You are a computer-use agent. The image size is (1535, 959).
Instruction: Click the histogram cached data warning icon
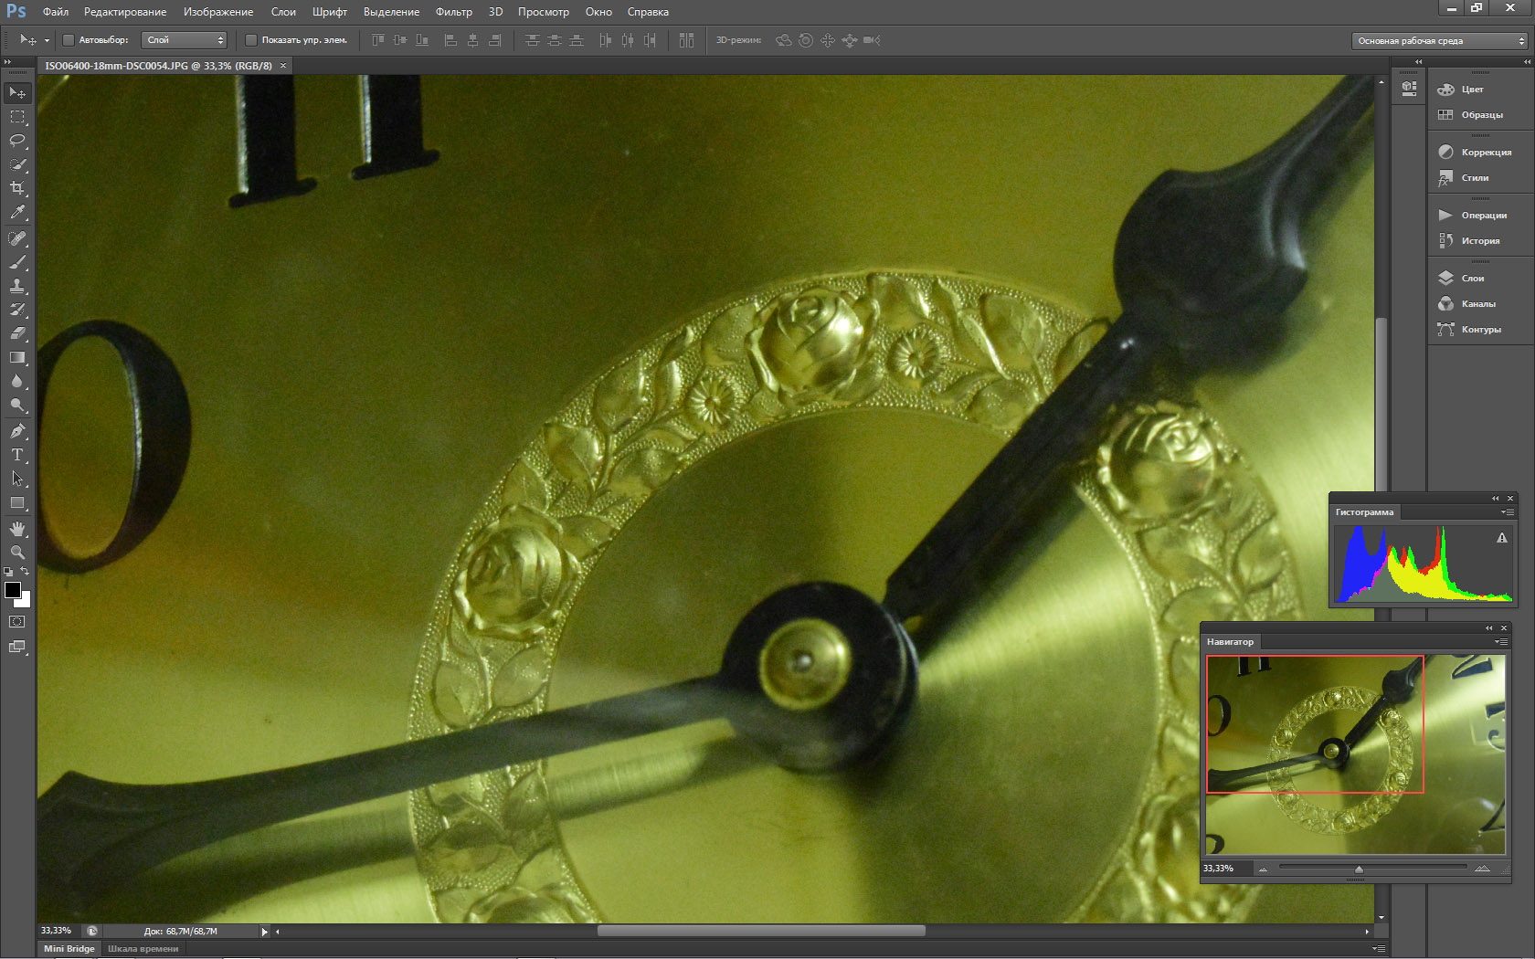click(1501, 538)
